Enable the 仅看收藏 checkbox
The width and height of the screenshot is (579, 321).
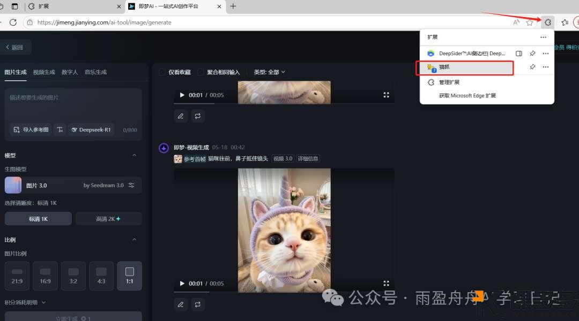click(162, 72)
